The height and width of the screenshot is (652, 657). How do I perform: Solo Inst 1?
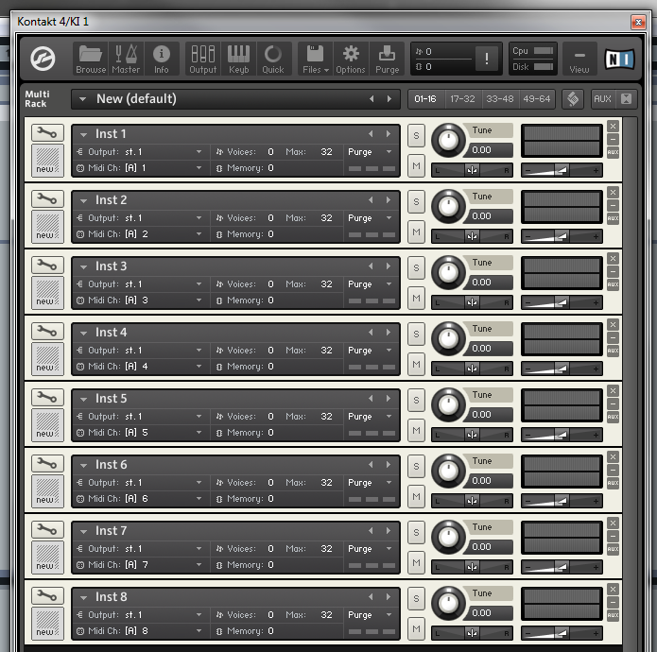pyautogui.click(x=416, y=136)
